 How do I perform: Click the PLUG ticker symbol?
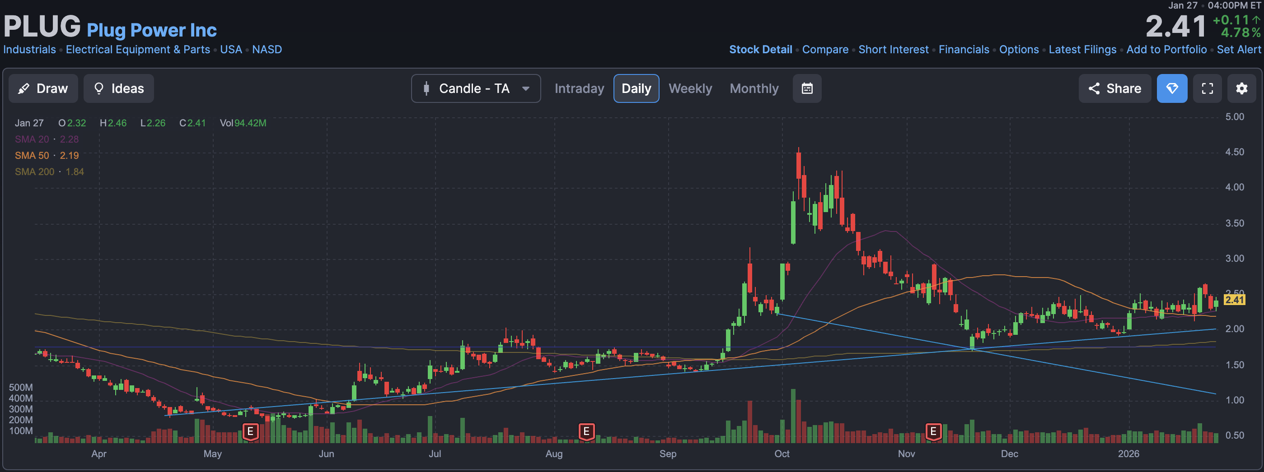coord(42,27)
